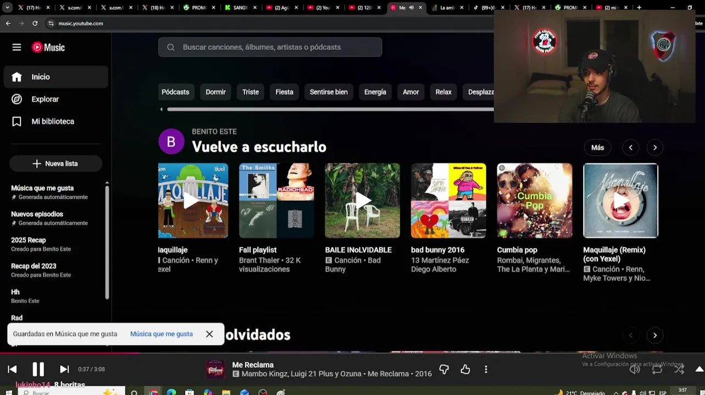Open bad bunny 2016 thumbnail
705x395 pixels.
448,201
